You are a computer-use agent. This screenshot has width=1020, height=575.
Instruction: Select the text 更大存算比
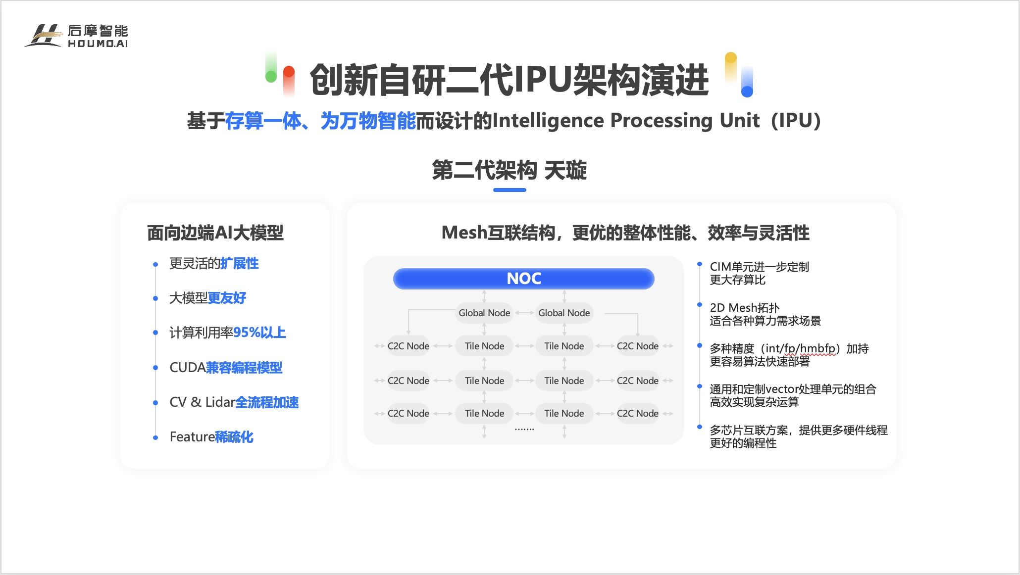(737, 280)
